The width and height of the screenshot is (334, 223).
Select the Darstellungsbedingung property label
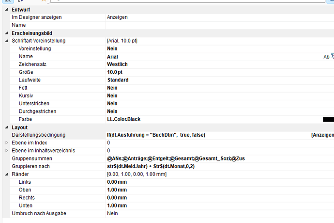[39, 135]
